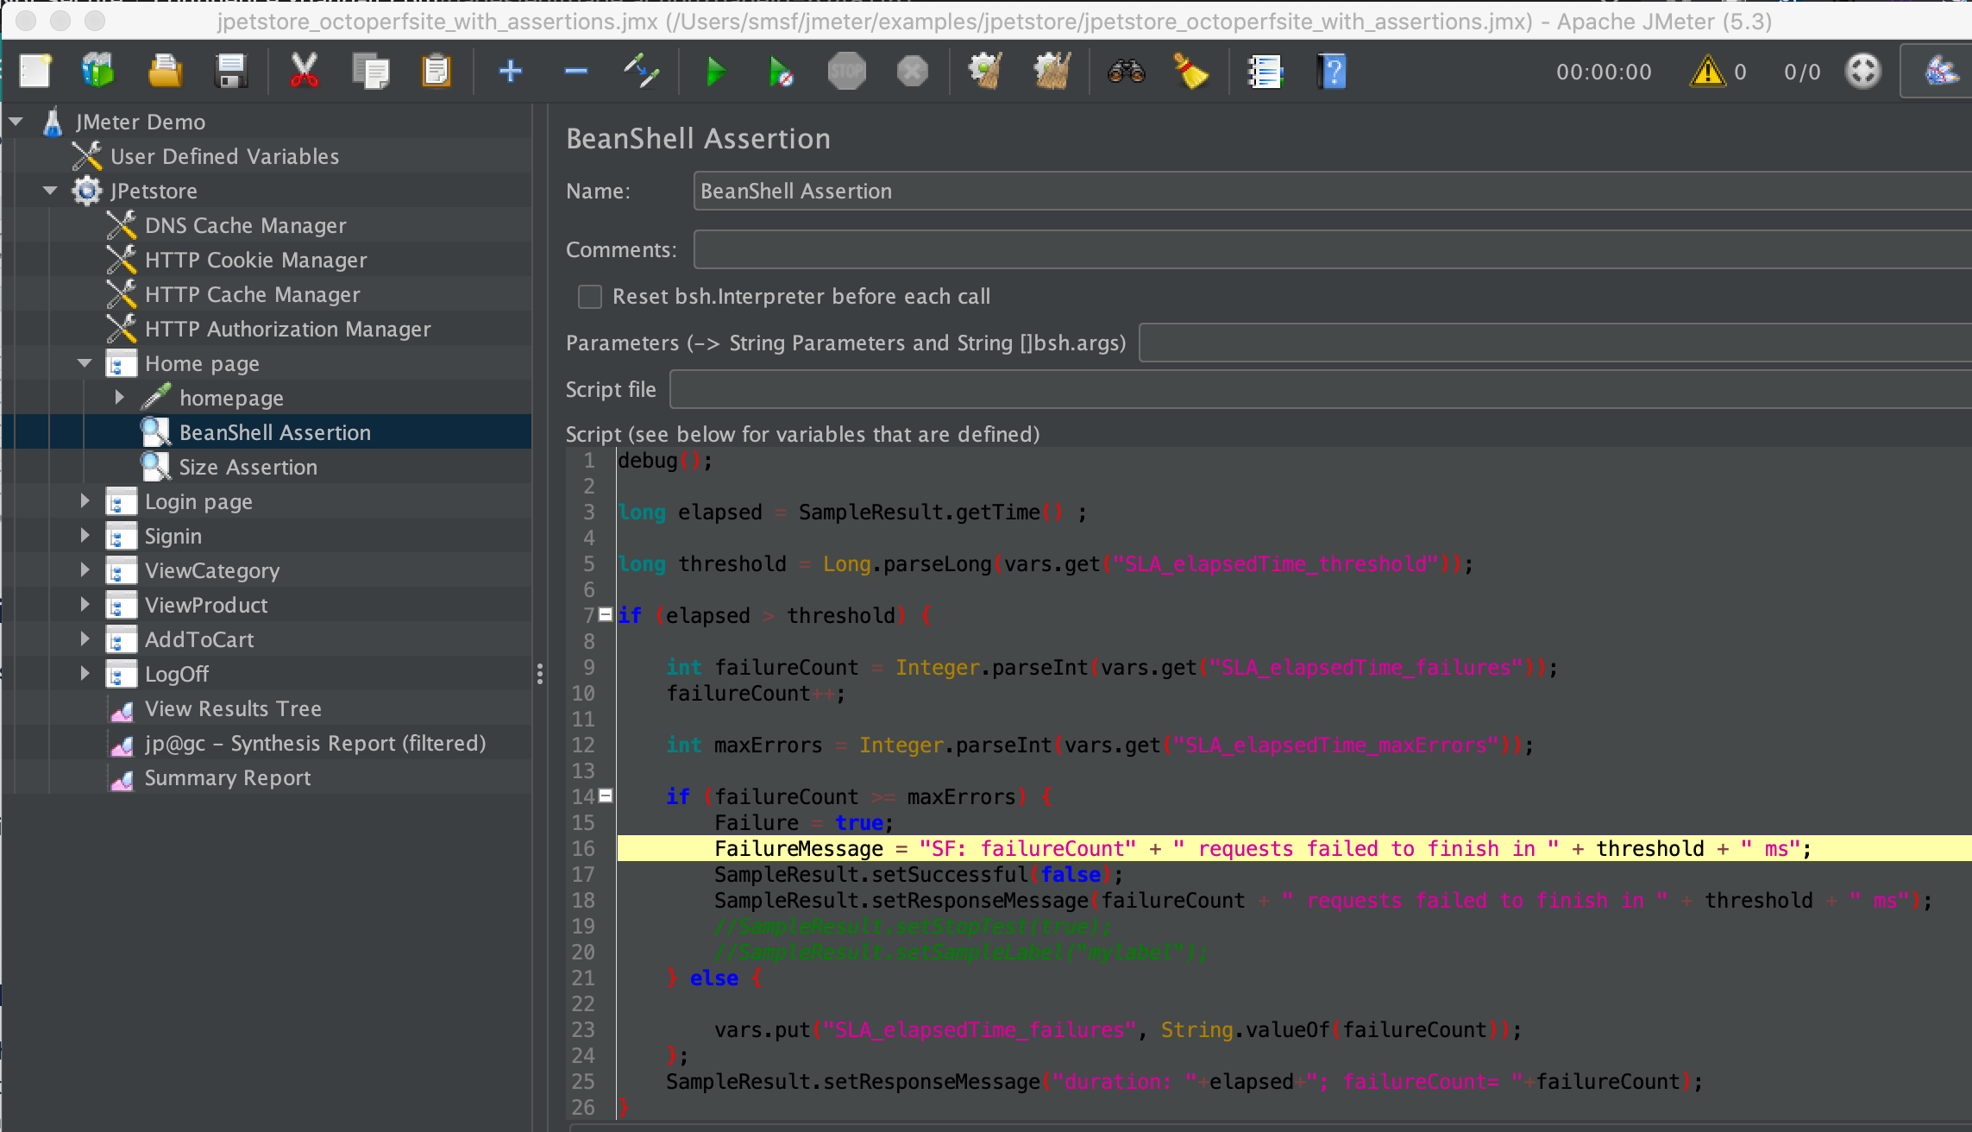The width and height of the screenshot is (1972, 1132).
Task: Start test with no pauses
Action: (x=781, y=71)
